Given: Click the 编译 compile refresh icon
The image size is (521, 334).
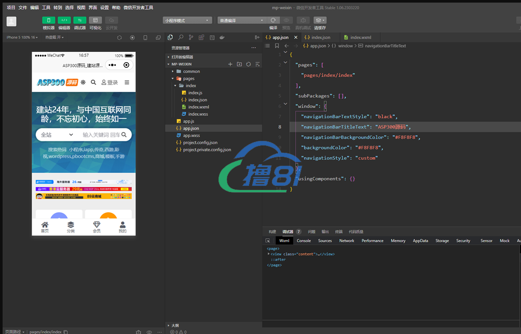Looking at the screenshot, I should click(x=273, y=20).
